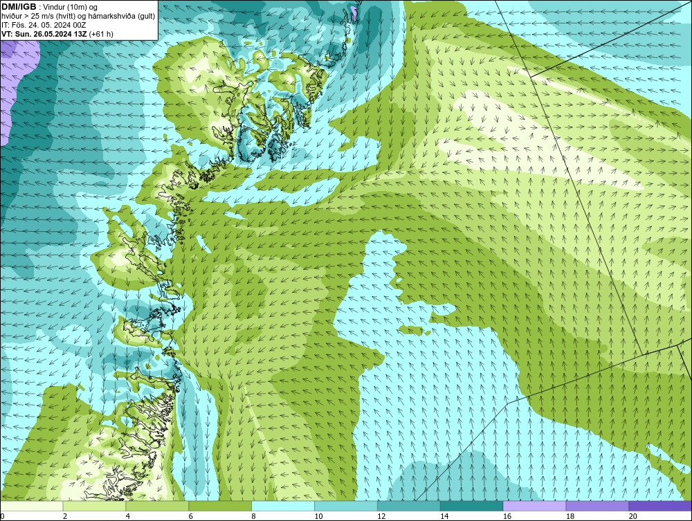
Task: Click the 4–6 m/s green legend swatch
Action: (157, 506)
